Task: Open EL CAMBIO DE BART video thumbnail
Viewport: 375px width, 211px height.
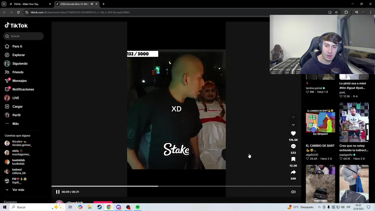Action: (321, 122)
